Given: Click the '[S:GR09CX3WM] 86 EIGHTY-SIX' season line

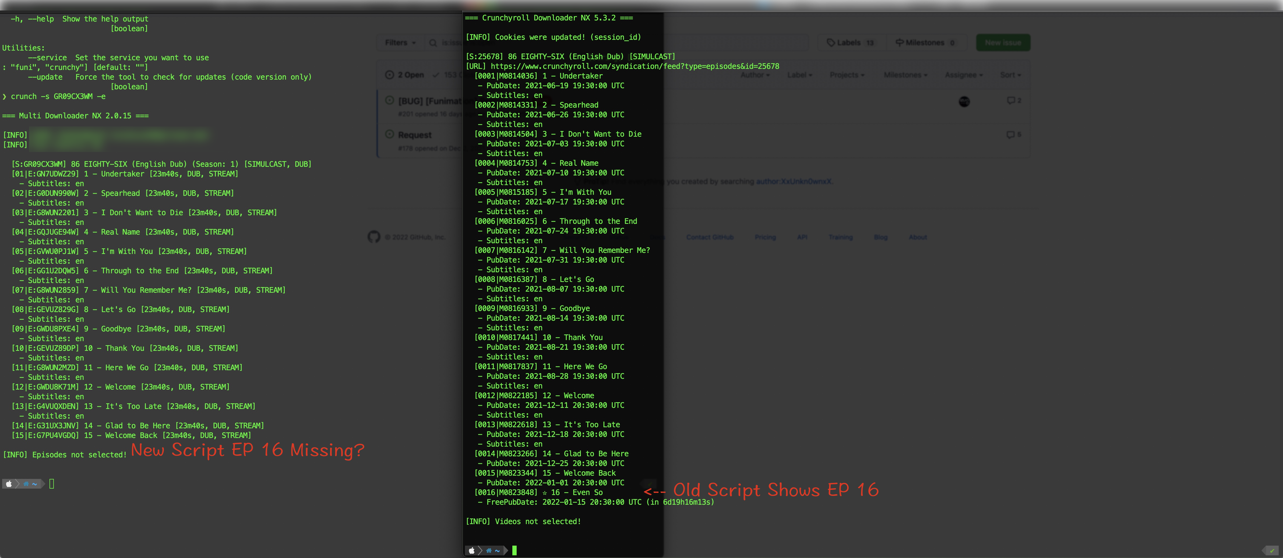Looking at the screenshot, I should (161, 164).
